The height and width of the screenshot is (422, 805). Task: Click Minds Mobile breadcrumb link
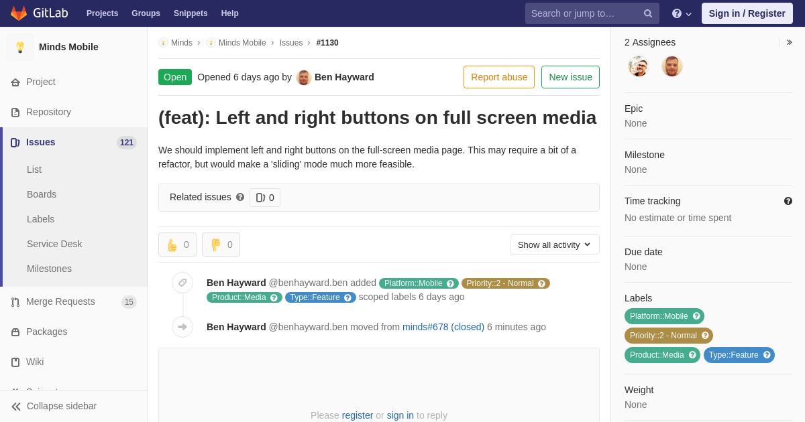coord(242,43)
